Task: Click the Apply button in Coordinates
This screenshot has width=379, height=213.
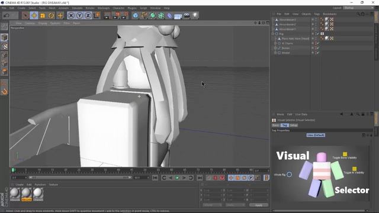Action: pos(259,205)
